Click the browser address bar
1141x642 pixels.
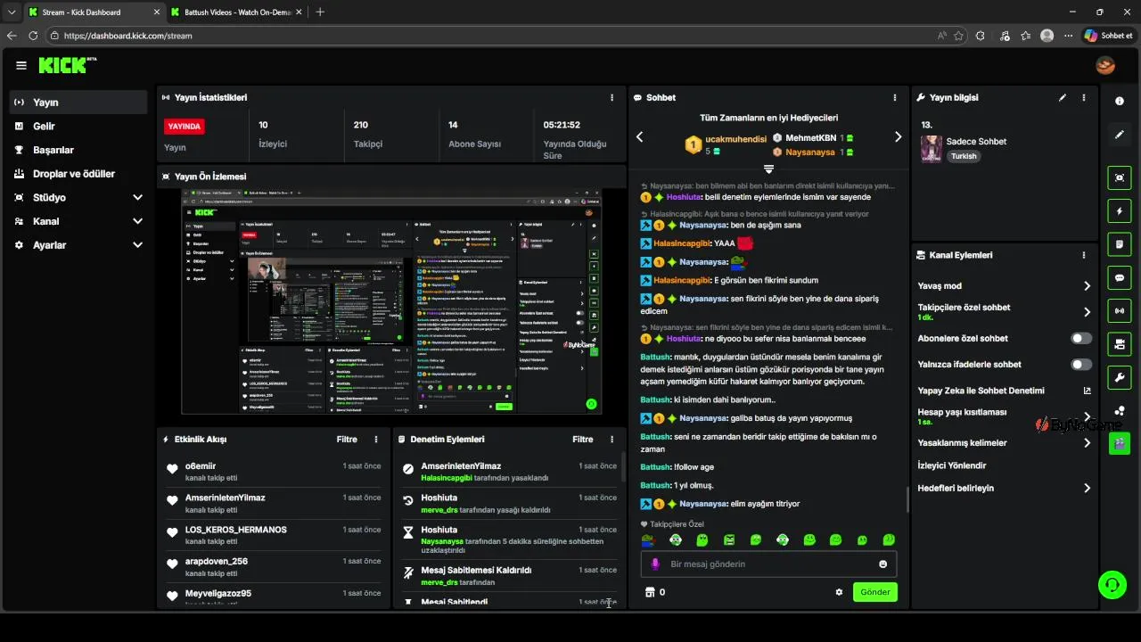click(x=490, y=36)
